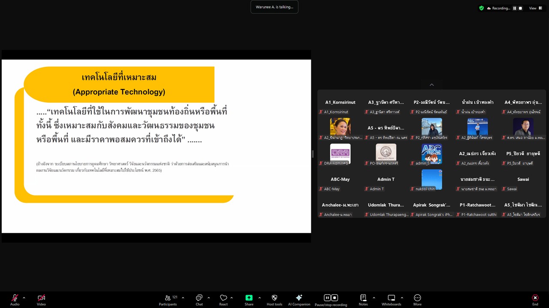Screen dimensions: 549x308
Task: Expand the Notes options chevron
Action: (x=374, y=298)
